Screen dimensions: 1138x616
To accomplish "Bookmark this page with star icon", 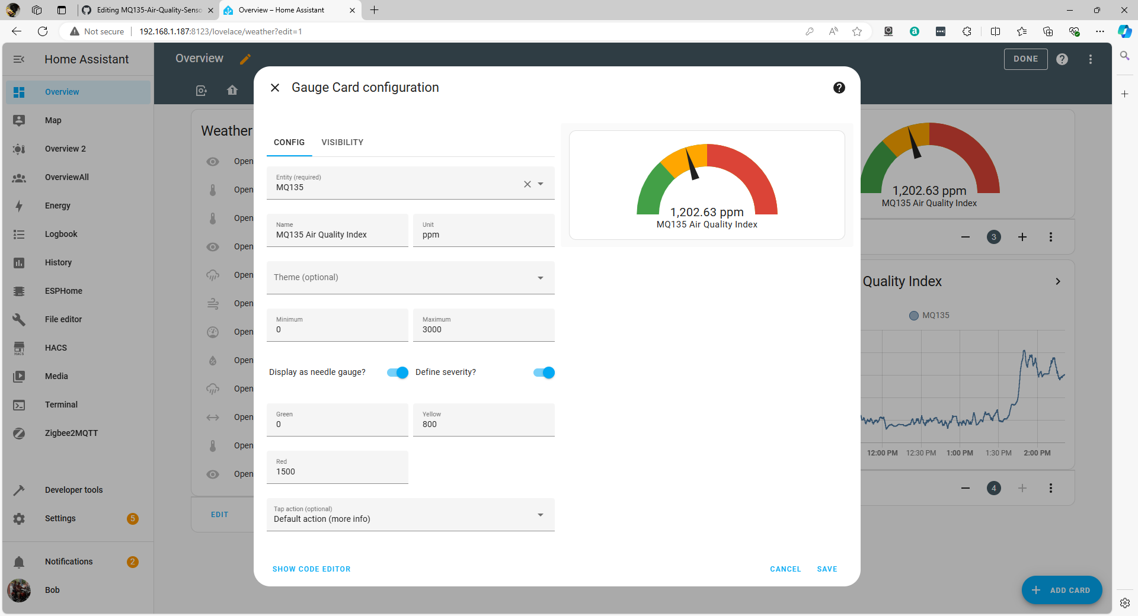I will [x=857, y=31].
